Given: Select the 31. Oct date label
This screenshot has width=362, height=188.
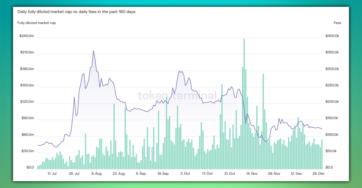Looking at the screenshot, I should [x=230, y=174].
